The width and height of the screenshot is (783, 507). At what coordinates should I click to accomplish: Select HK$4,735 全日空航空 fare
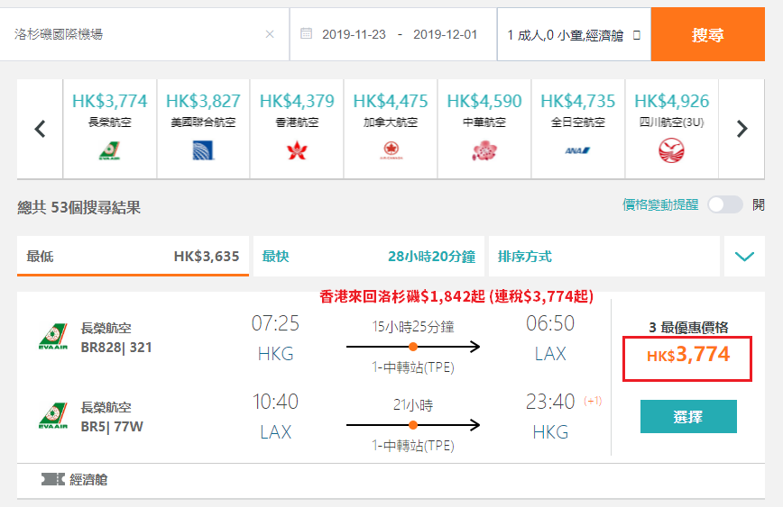(577, 129)
